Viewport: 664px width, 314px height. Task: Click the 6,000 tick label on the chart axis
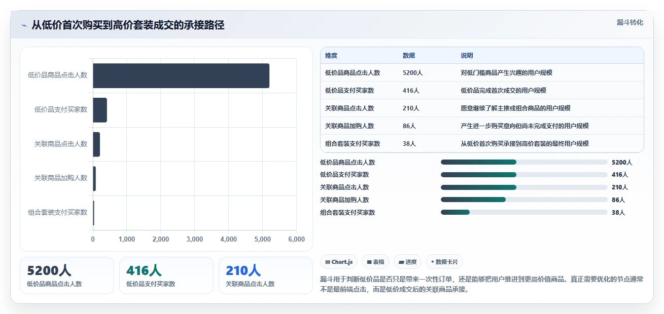pyautogui.click(x=296, y=240)
